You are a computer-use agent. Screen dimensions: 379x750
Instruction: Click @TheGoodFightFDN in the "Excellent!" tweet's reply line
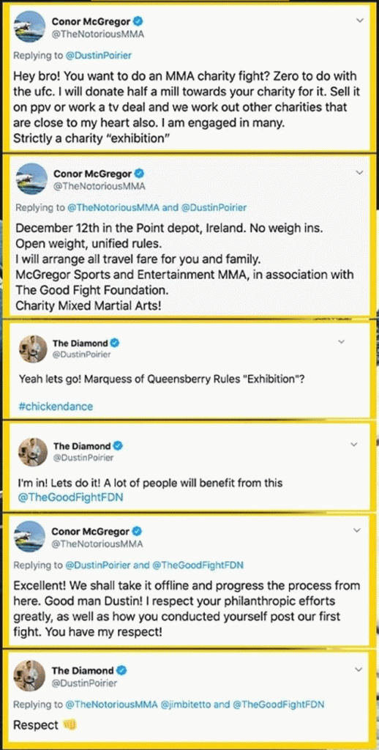pyautogui.click(x=198, y=565)
